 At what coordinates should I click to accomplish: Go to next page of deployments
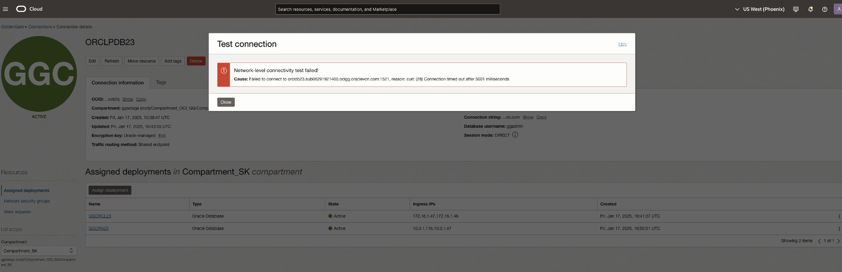(838, 241)
